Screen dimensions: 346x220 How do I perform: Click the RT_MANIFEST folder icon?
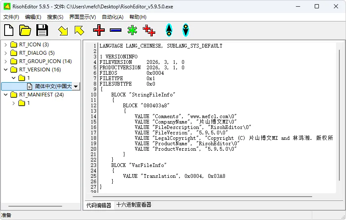click(x=14, y=95)
